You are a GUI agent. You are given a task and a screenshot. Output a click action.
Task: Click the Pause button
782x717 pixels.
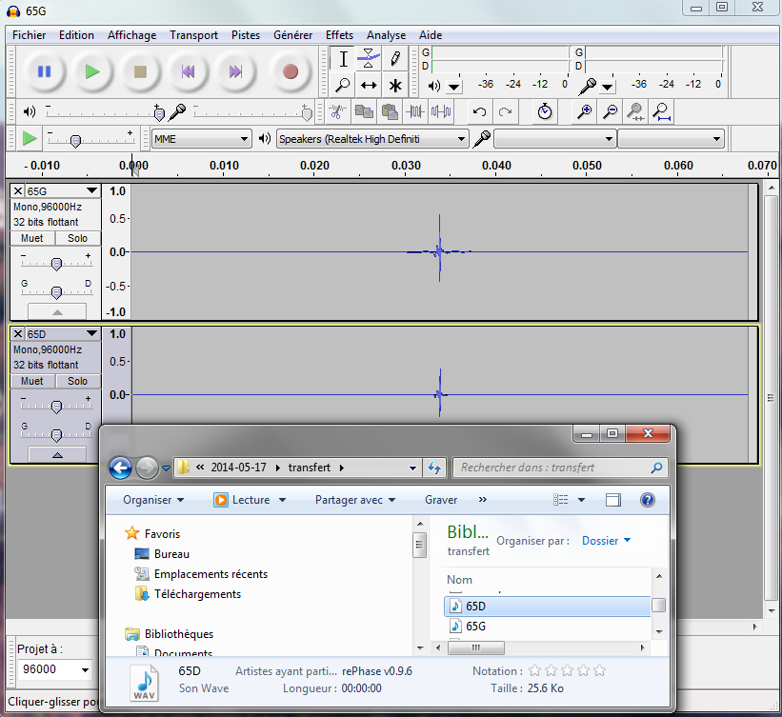45,71
